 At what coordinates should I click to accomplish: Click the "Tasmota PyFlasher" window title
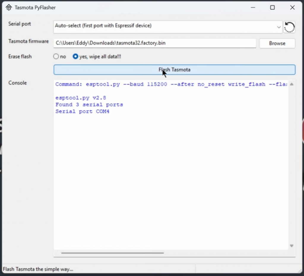pos(35,8)
